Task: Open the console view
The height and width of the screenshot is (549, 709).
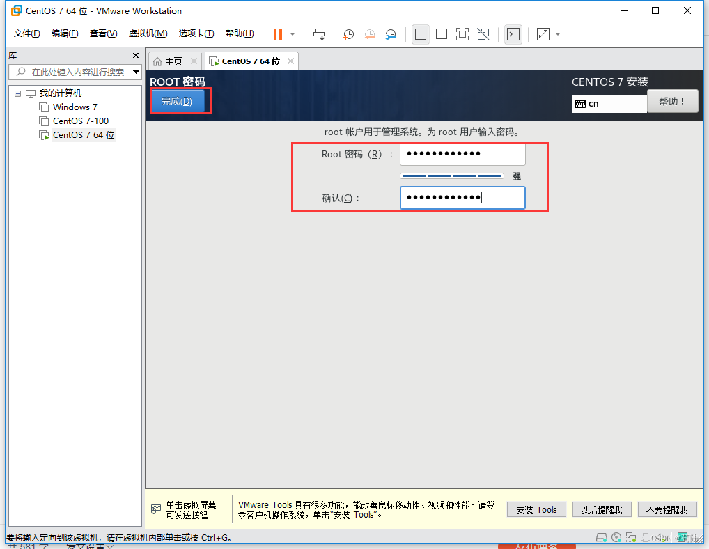Action: pyautogui.click(x=513, y=34)
